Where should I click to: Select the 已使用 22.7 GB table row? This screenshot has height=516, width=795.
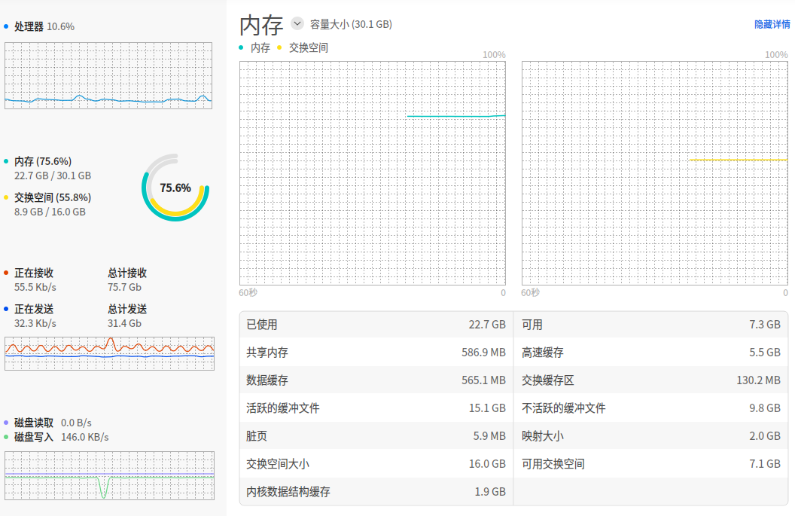(376, 325)
